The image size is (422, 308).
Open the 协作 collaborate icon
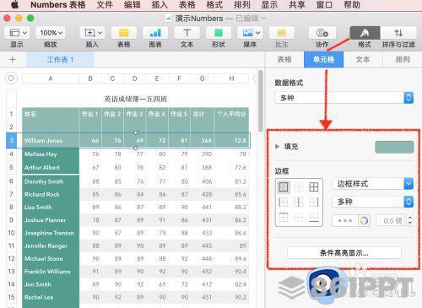tap(322, 33)
